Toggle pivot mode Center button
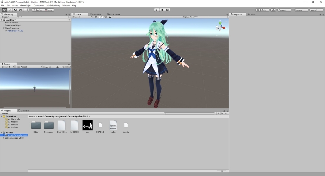325x176 pixels. (x=37, y=10)
